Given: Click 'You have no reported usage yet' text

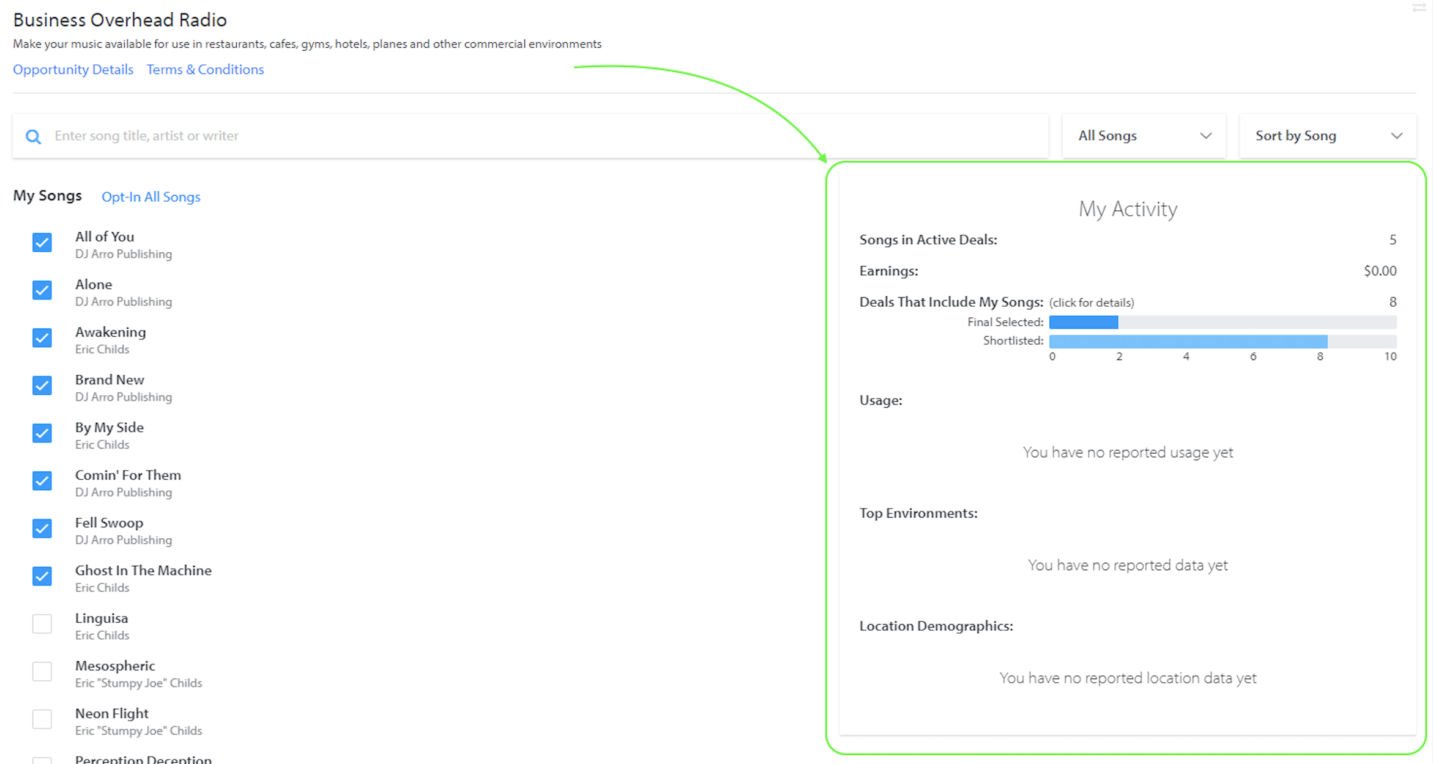Looking at the screenshot, I should (x=1128, y=452).
